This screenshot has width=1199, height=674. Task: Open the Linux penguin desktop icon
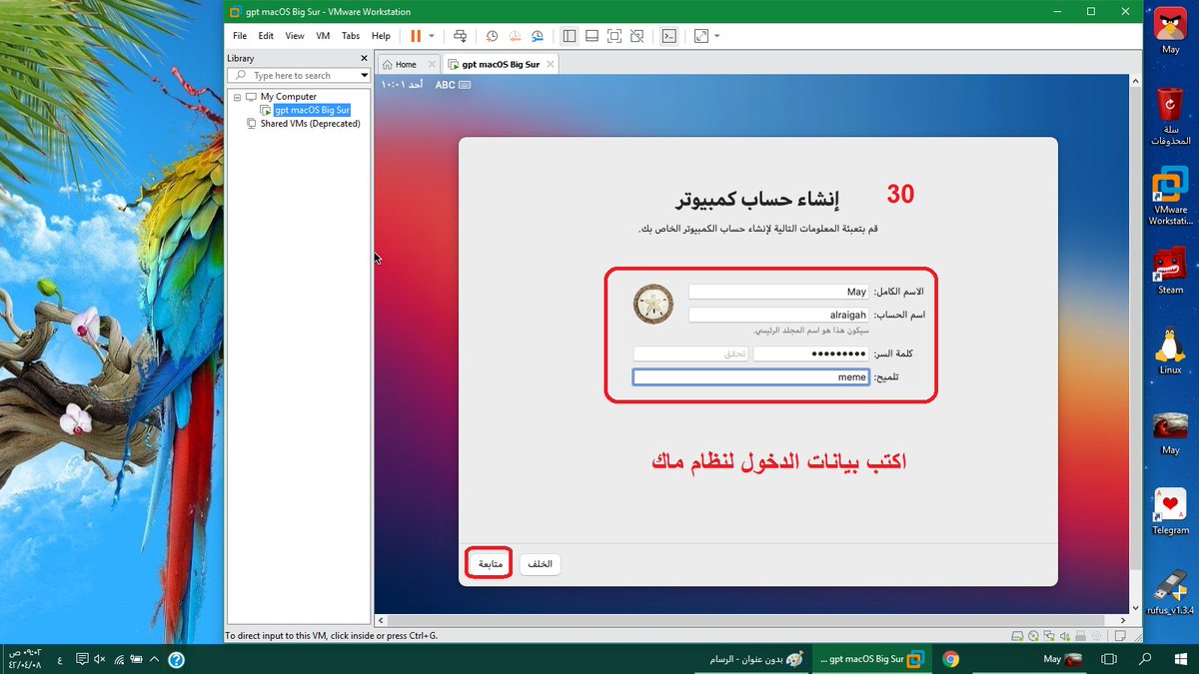tap(1170, 351)
